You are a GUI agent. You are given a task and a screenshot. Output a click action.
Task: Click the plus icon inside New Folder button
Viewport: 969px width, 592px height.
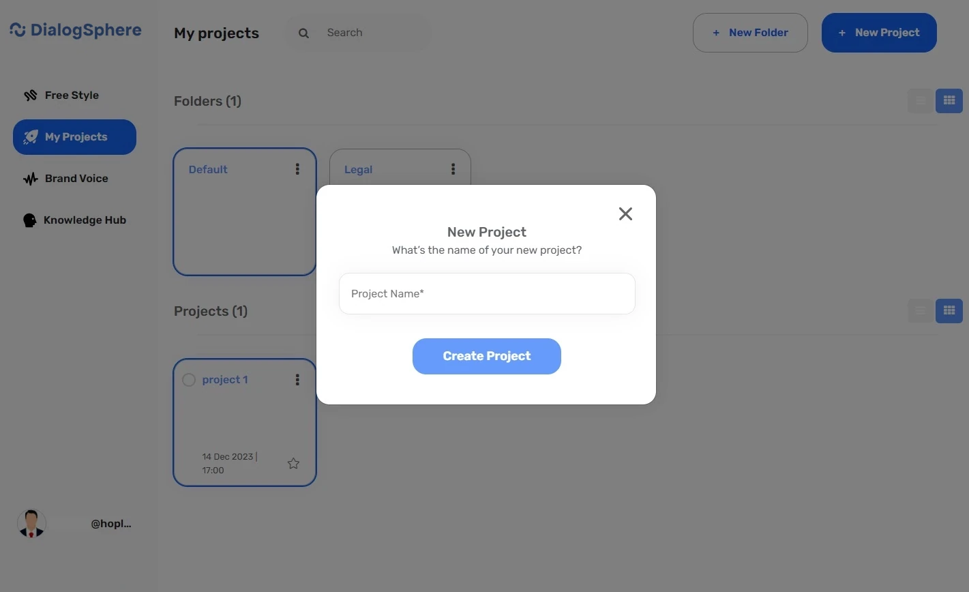[715, 32]
